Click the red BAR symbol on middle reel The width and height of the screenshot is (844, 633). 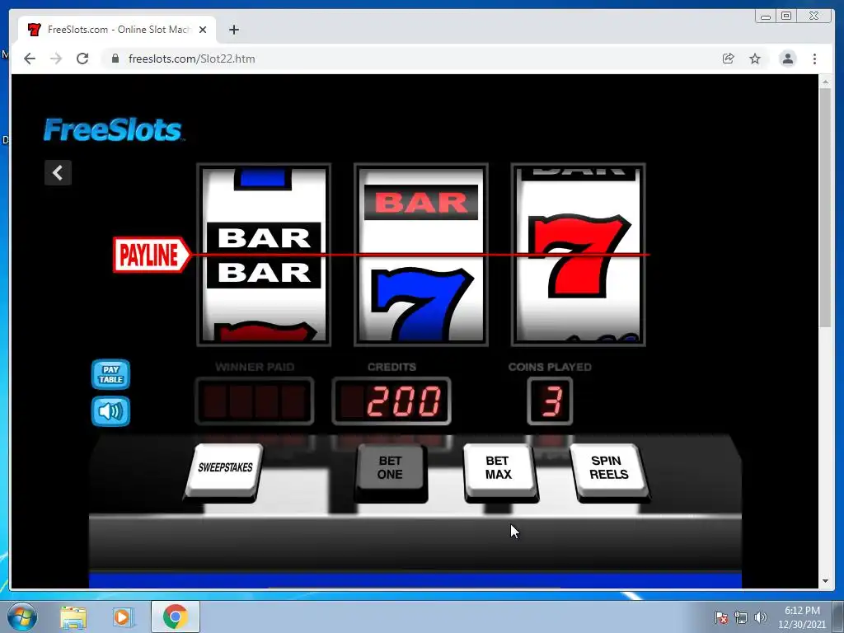click(x=421, y=203)
